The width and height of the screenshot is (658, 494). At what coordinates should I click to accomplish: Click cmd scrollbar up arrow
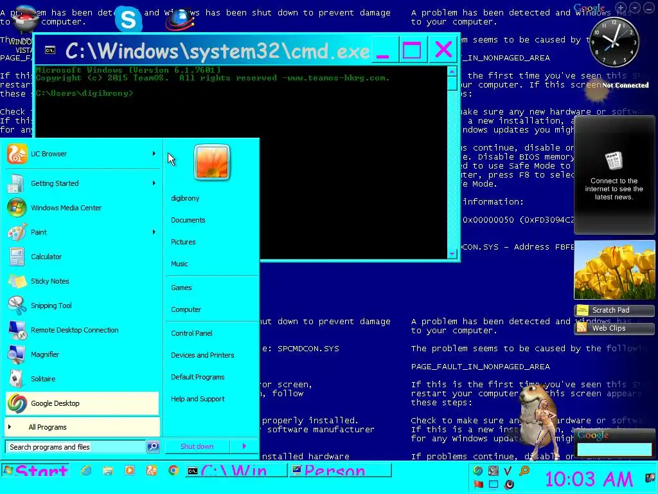point(452,71)
